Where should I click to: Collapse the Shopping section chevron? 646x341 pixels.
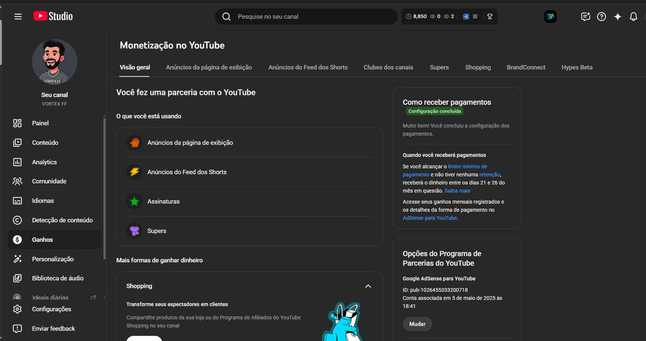click(x=368, y=286)
